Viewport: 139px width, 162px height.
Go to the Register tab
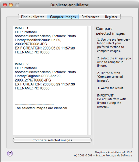point(111,17)
